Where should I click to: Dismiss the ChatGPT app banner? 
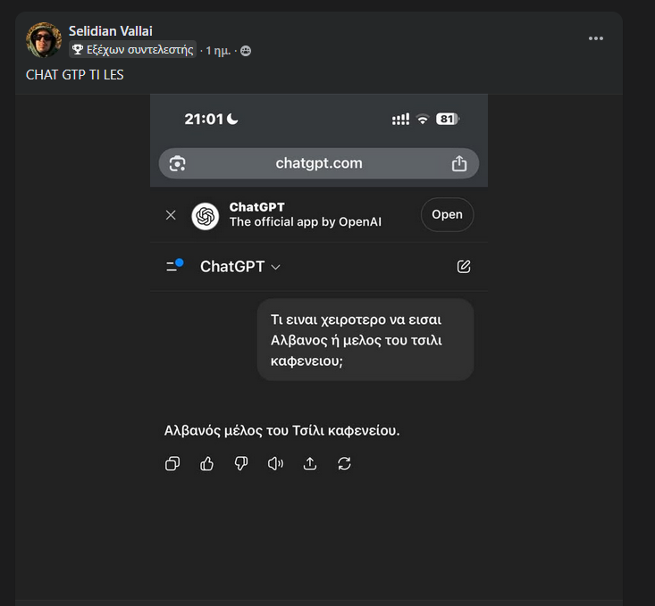(x=171, y=215)
